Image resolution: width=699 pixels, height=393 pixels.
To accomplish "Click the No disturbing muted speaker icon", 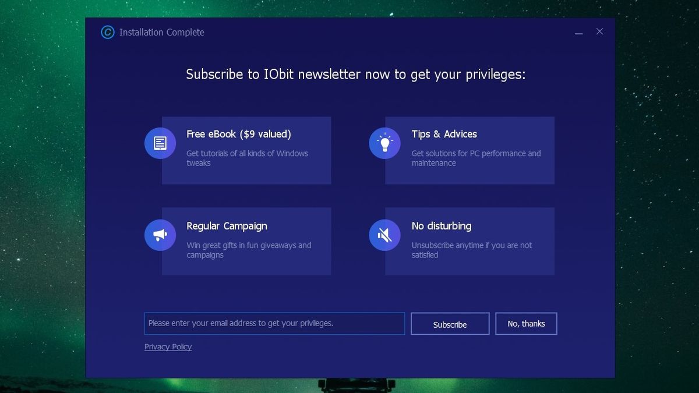I will [x=384, y=235].
